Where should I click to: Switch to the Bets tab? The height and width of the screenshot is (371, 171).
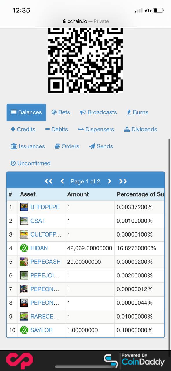point(61,112)
